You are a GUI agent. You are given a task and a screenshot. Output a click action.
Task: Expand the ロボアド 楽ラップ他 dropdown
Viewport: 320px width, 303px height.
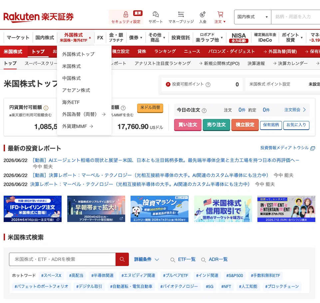[x=209, y=38]
